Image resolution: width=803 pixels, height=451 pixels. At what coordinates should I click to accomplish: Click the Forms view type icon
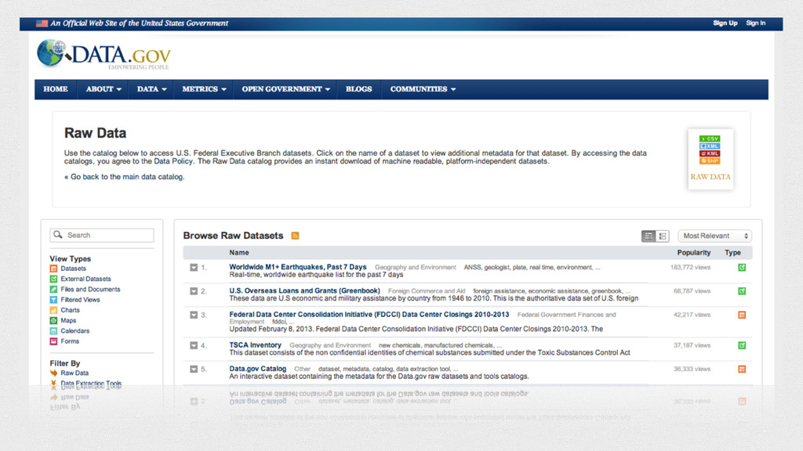[53, 341]
